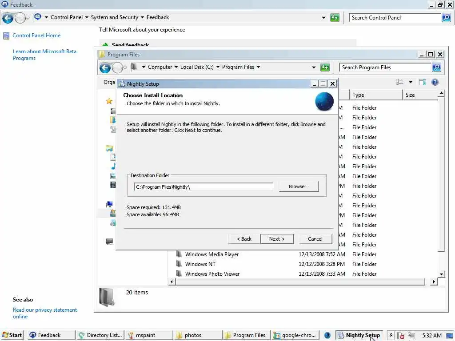Open the Program Files breadcrumb dropdown

258,67
